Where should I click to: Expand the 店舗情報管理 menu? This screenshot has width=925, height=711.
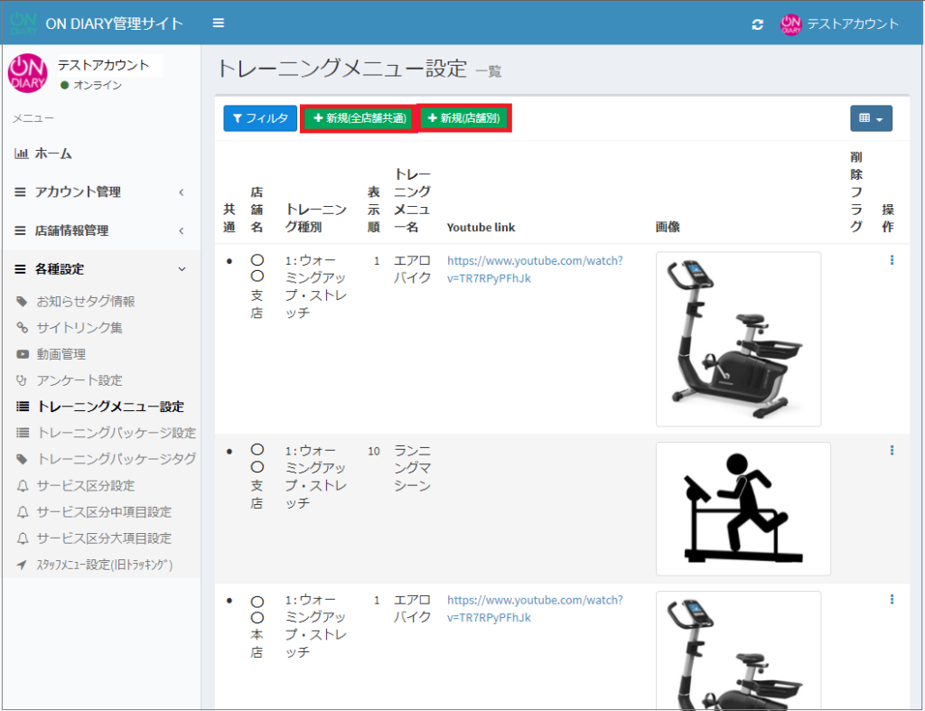99,230
